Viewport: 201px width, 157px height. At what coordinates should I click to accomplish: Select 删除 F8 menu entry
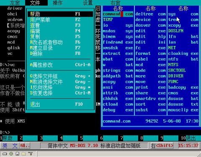(60, 54)
